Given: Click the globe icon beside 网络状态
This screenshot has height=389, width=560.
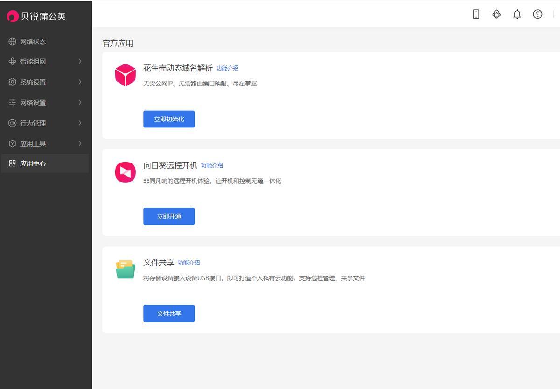Looking at the screenshot, I should (13, 42).
